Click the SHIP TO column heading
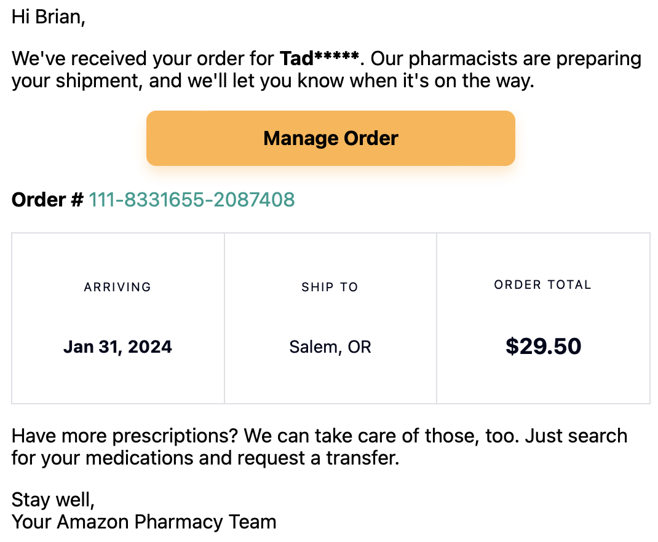658x542 pixels. [x=330, y=287]
